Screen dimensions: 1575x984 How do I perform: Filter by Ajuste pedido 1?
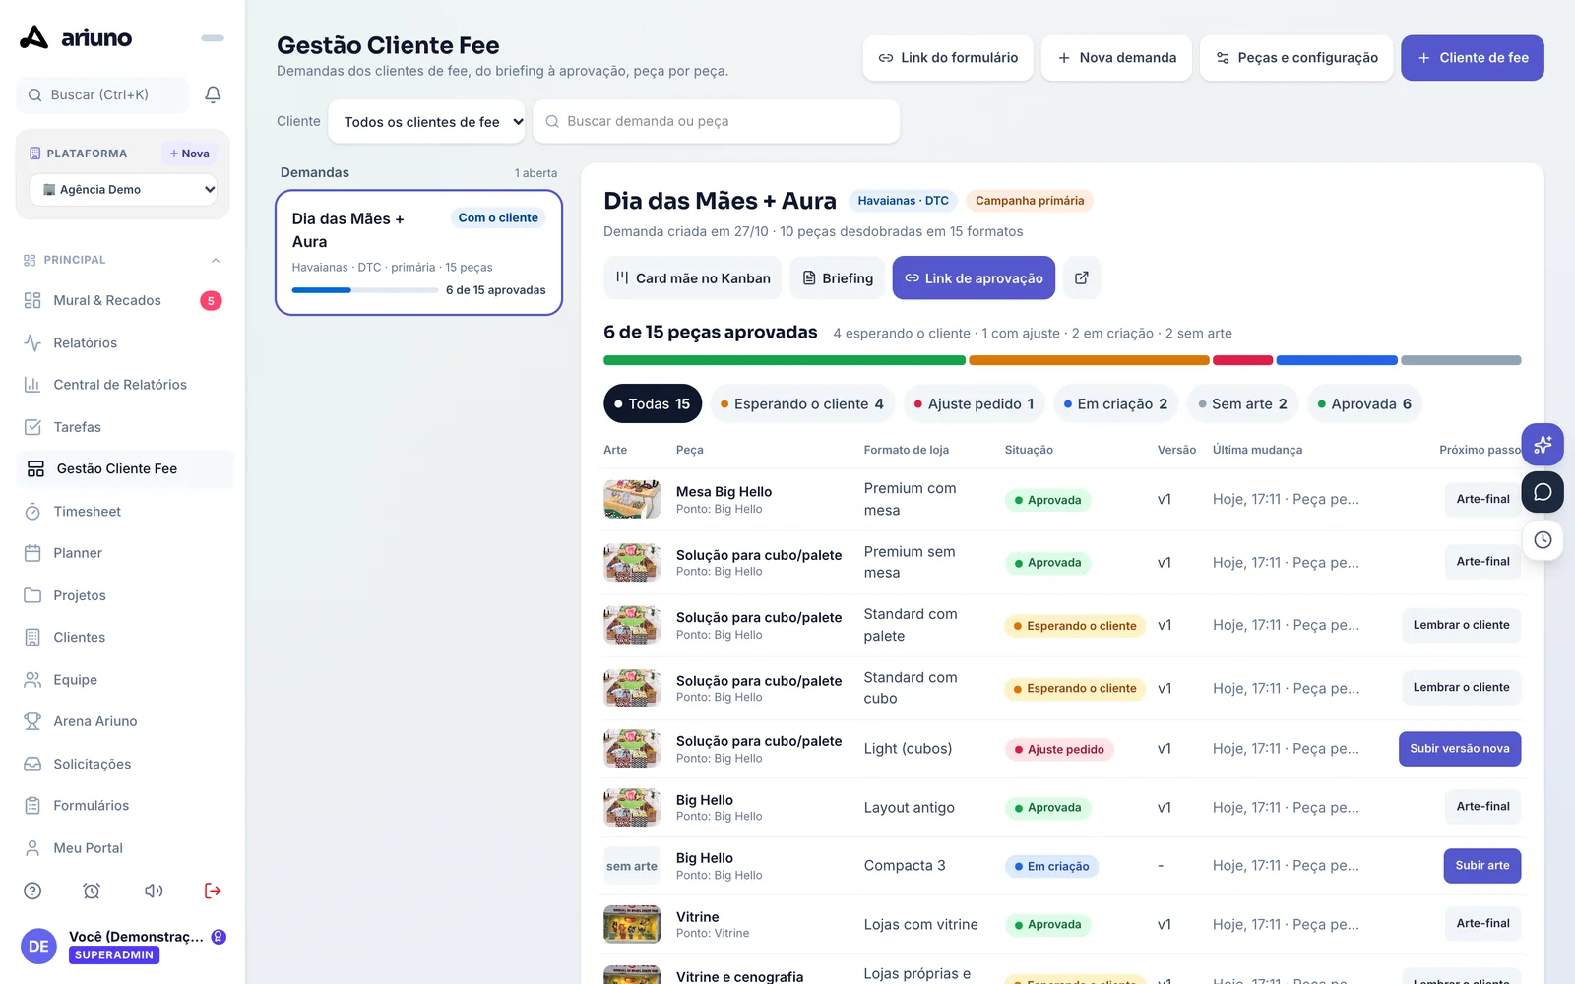(x=975, y=403)
